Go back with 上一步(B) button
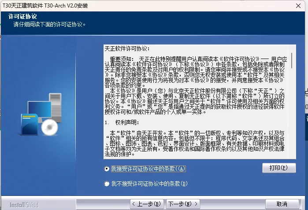This screenshot has height=210, width=308. (x=148, y=204)
